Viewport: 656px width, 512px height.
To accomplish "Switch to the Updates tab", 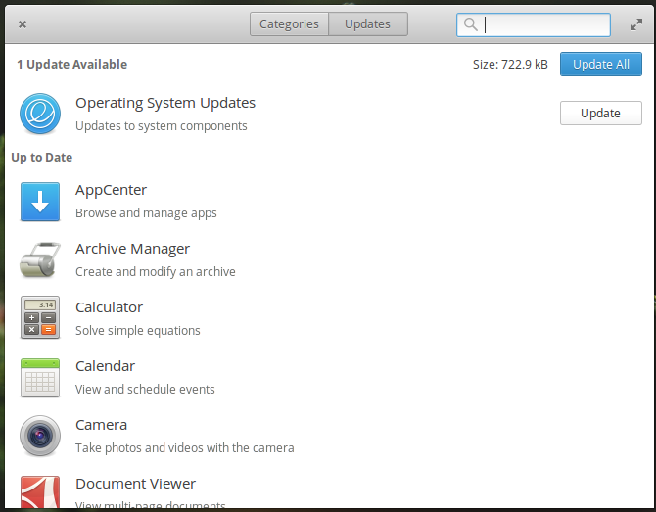I will coord(368,24).
